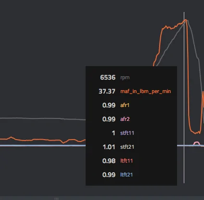Screen dimensions: 204x200
Task: Click the rpm label in tooltip
Action: pyautogui.click(x=125, y=78)
